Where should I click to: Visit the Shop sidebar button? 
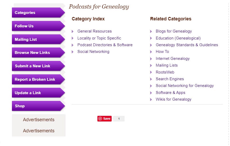38,106
